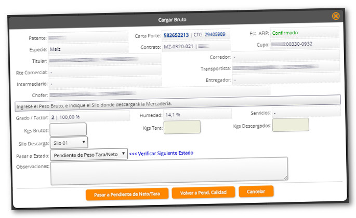Open Carta Porte number 582652213

point(176,35)
